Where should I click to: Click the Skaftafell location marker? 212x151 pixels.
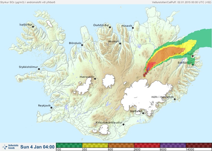click(x=143, y=113)
